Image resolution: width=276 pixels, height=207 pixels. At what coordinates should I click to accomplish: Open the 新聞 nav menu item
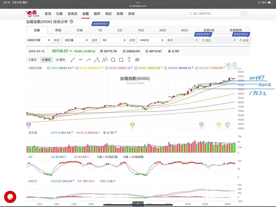(x=120, y=14)
